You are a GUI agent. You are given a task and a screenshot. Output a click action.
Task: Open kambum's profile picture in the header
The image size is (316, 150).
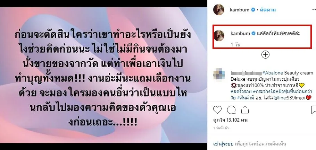tap(219, 10)
